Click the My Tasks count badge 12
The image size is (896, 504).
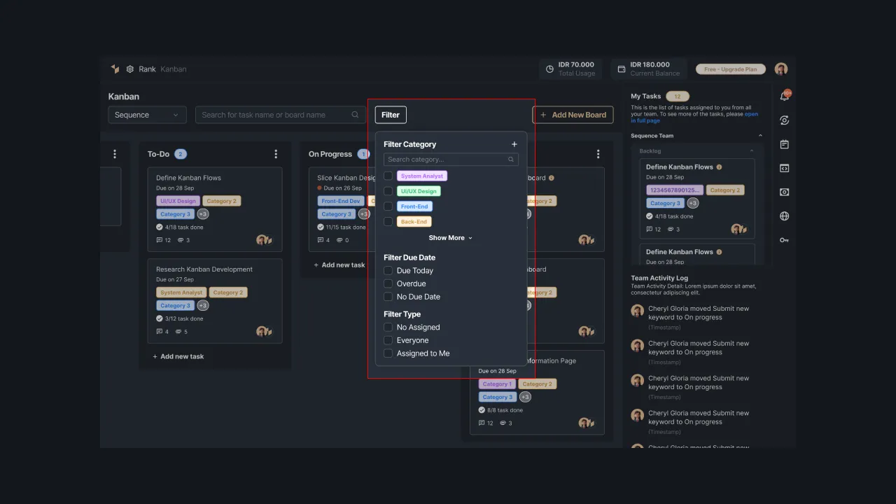click(678, 97)
